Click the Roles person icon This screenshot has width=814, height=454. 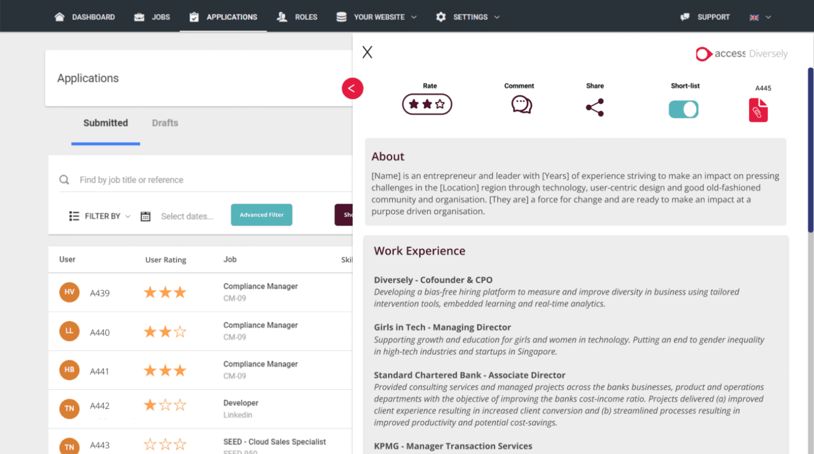click(282, 17)
